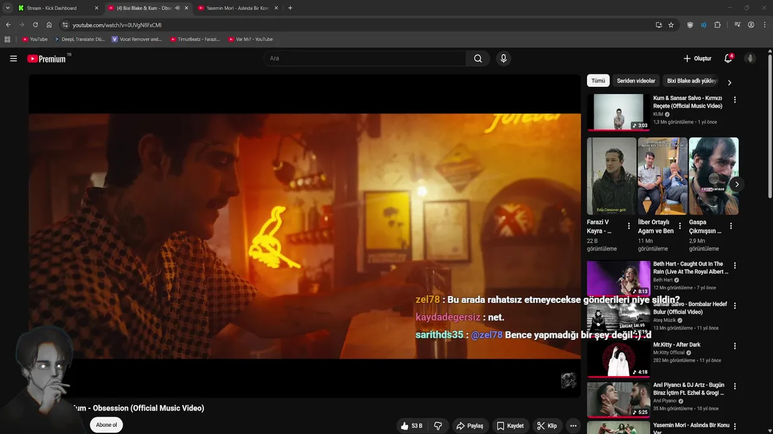Open options for Anıl Piyancı video
This screenshot has width=773, height=434.
[x=735, y=386]
